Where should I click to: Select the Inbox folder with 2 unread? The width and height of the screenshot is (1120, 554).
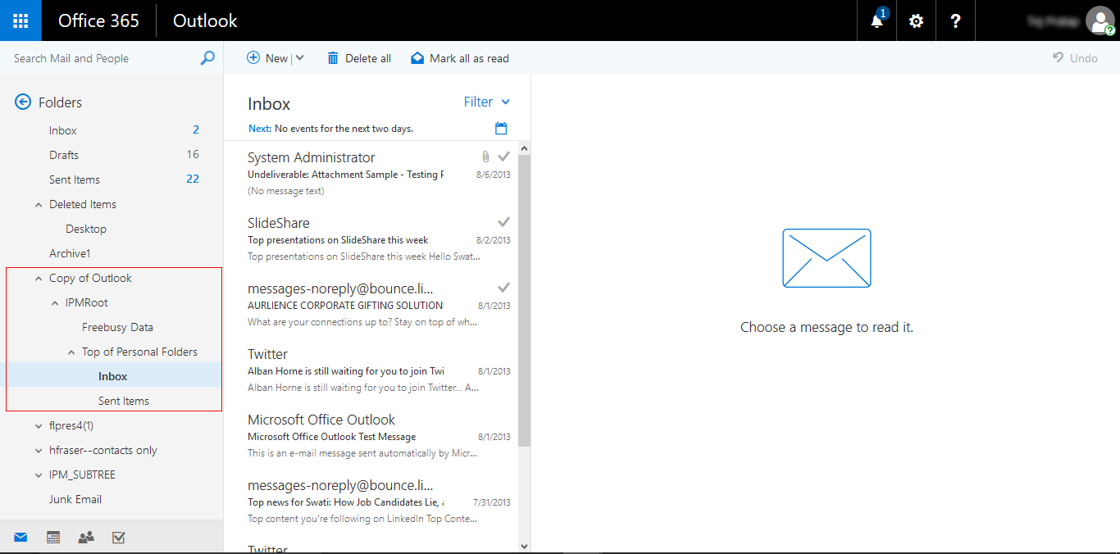point(112,130)
